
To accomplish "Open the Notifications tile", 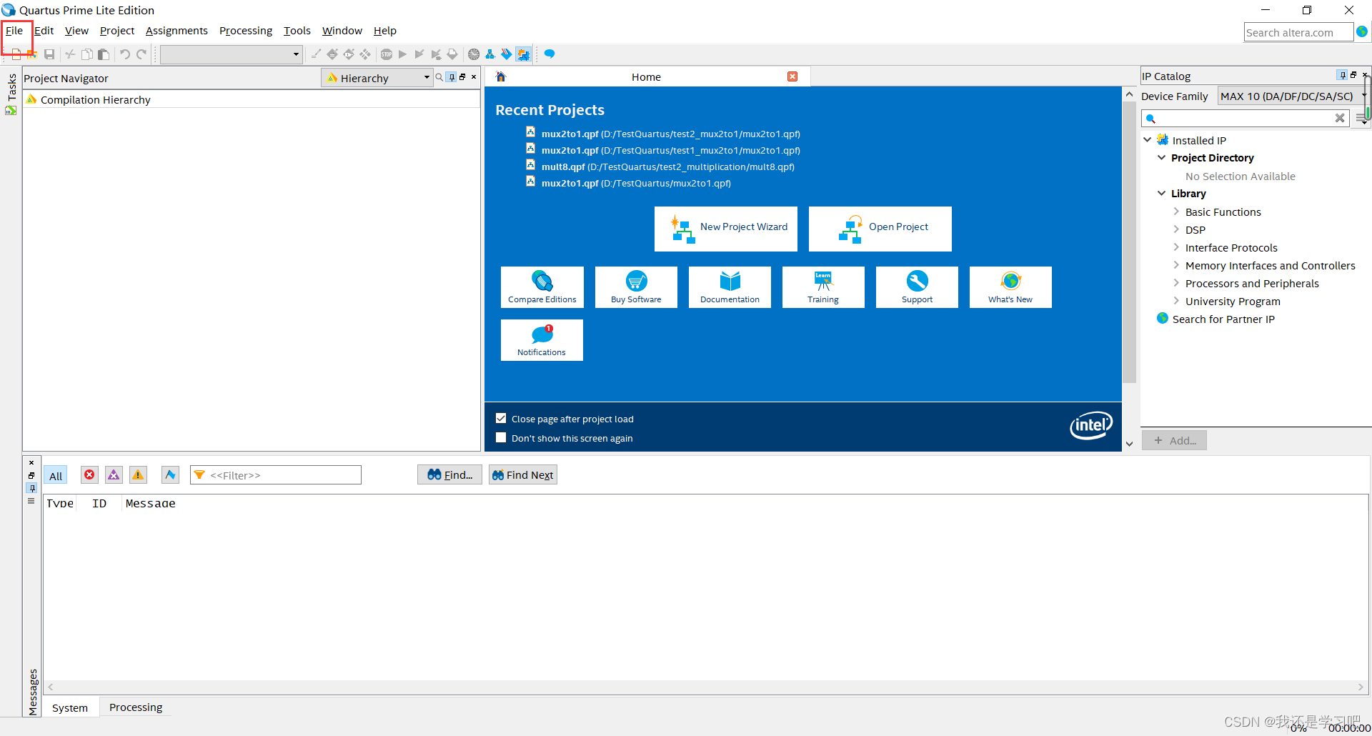I will (542, 340).
